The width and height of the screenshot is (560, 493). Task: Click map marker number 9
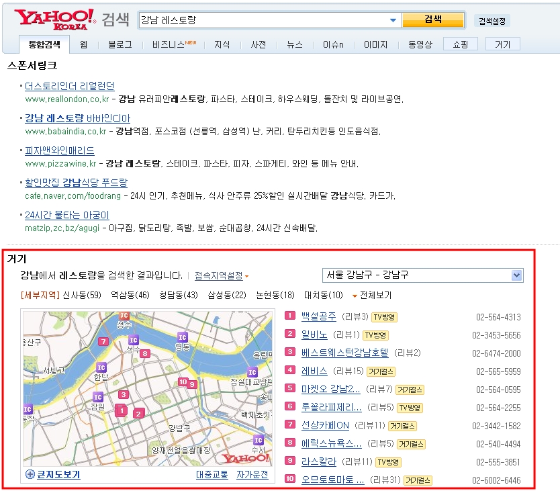click(x=192, y=384)
